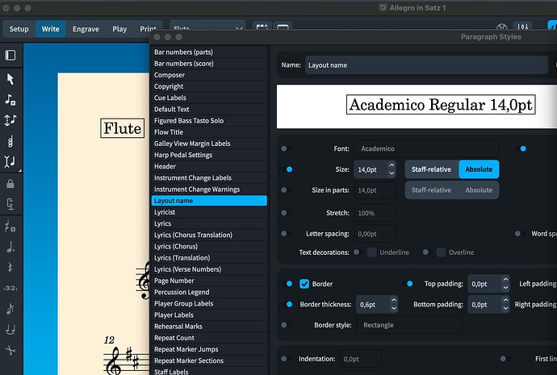The width and height of the screenshot is (557, 375).
Task: Switch to the Print mode tab
Action: tap(148, 28)
